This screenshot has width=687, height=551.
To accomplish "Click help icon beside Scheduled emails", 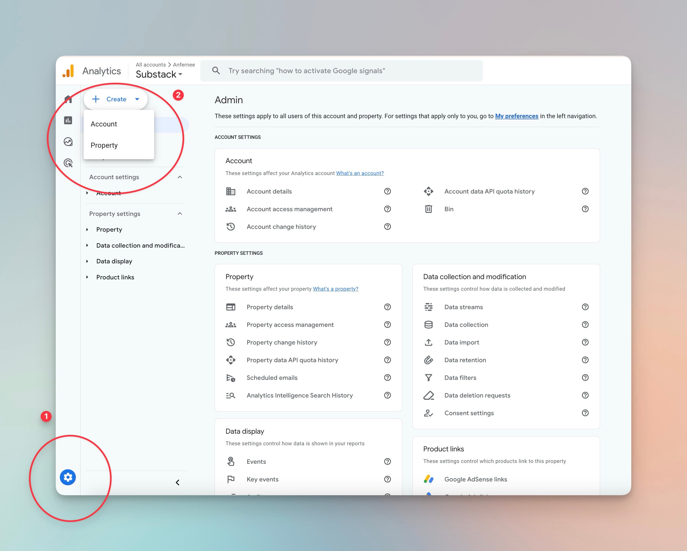I will (x=387, y=378).
